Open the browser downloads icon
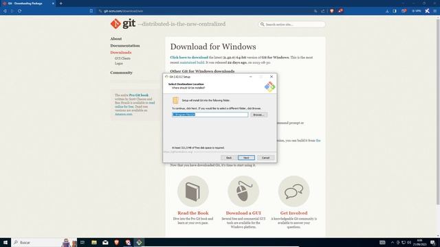 pos(387,11)
